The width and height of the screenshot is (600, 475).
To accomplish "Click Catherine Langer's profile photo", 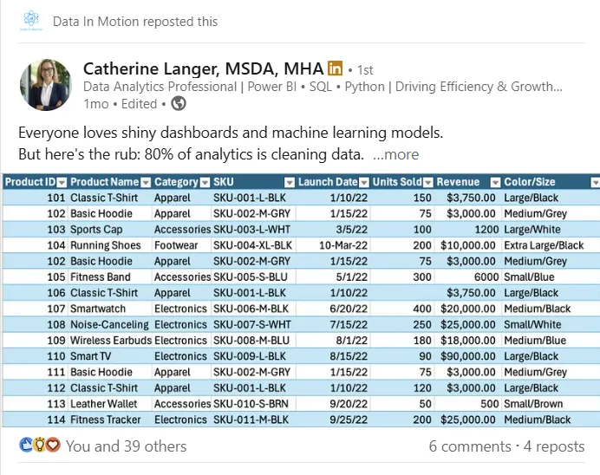I will click(46, 85).
